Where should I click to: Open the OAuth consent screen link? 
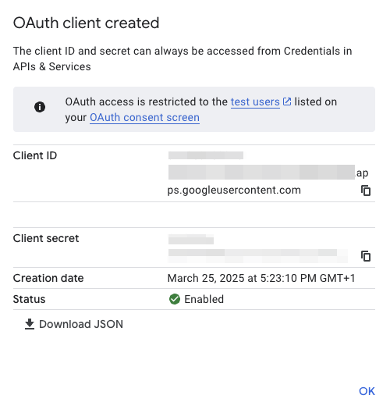click(x=144, y=118)
